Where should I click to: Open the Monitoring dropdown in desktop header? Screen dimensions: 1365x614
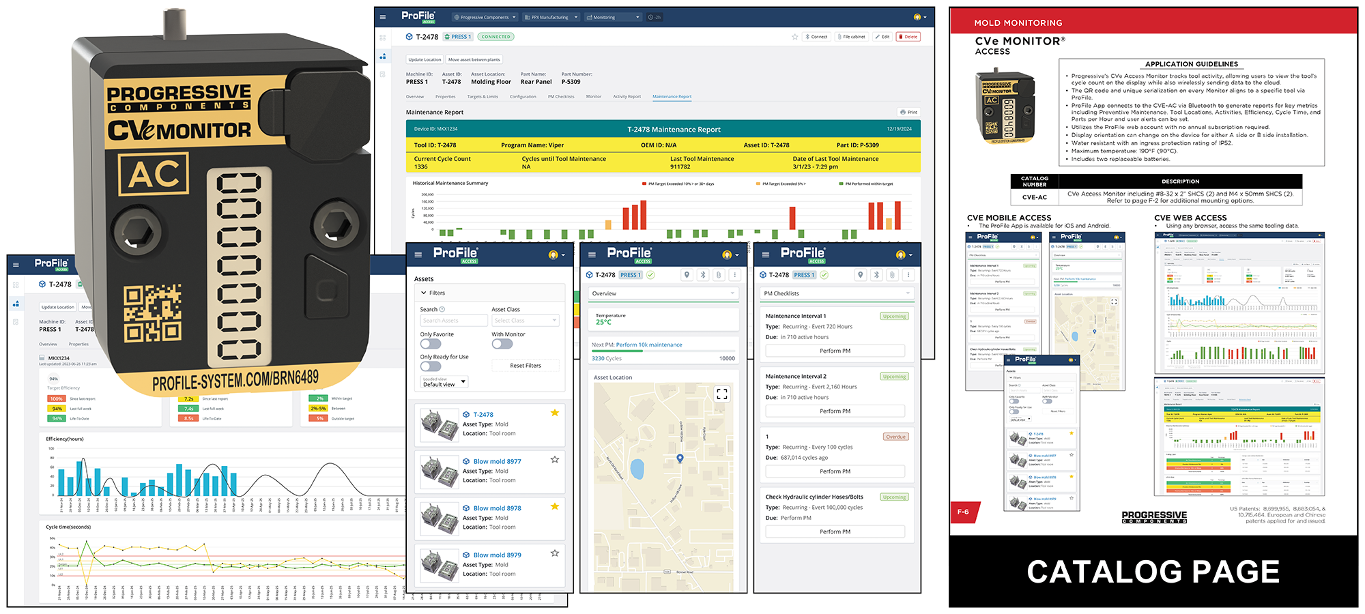613,17
